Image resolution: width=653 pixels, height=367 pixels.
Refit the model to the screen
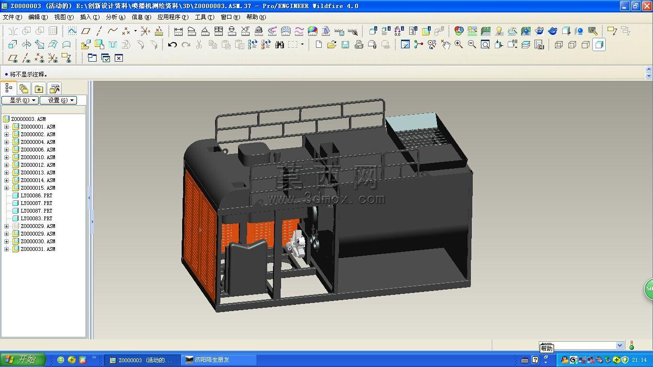point(485,44)
